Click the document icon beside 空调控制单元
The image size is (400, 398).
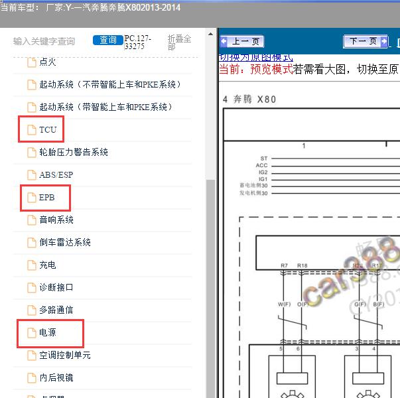coord(32,355)
